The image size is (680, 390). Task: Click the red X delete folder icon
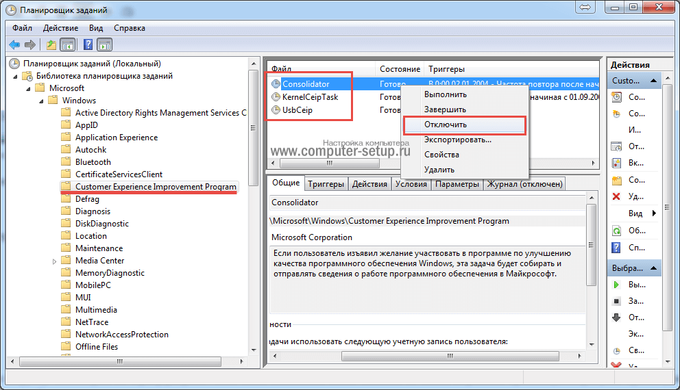pos(616,196)
